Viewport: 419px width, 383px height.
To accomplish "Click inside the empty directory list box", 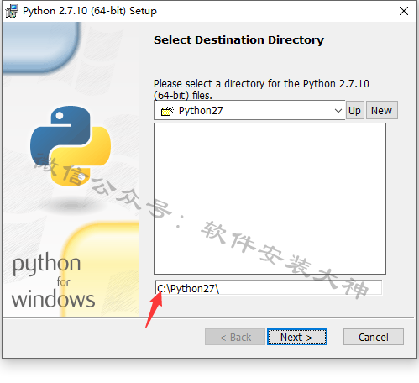I will pos(270,198).
